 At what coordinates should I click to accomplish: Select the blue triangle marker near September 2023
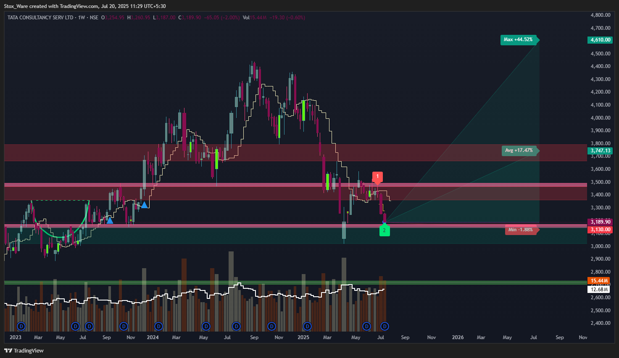110,220
